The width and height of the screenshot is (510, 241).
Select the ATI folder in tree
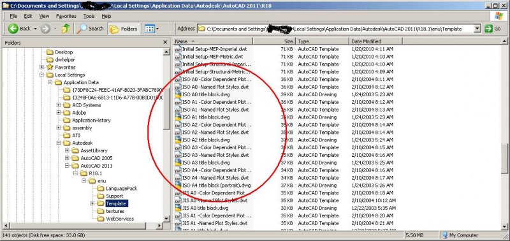tap(76, 135)
